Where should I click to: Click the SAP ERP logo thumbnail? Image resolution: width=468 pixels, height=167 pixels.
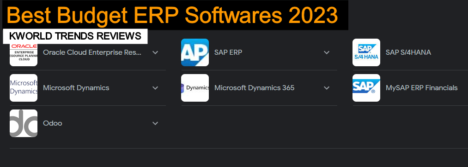195,52
